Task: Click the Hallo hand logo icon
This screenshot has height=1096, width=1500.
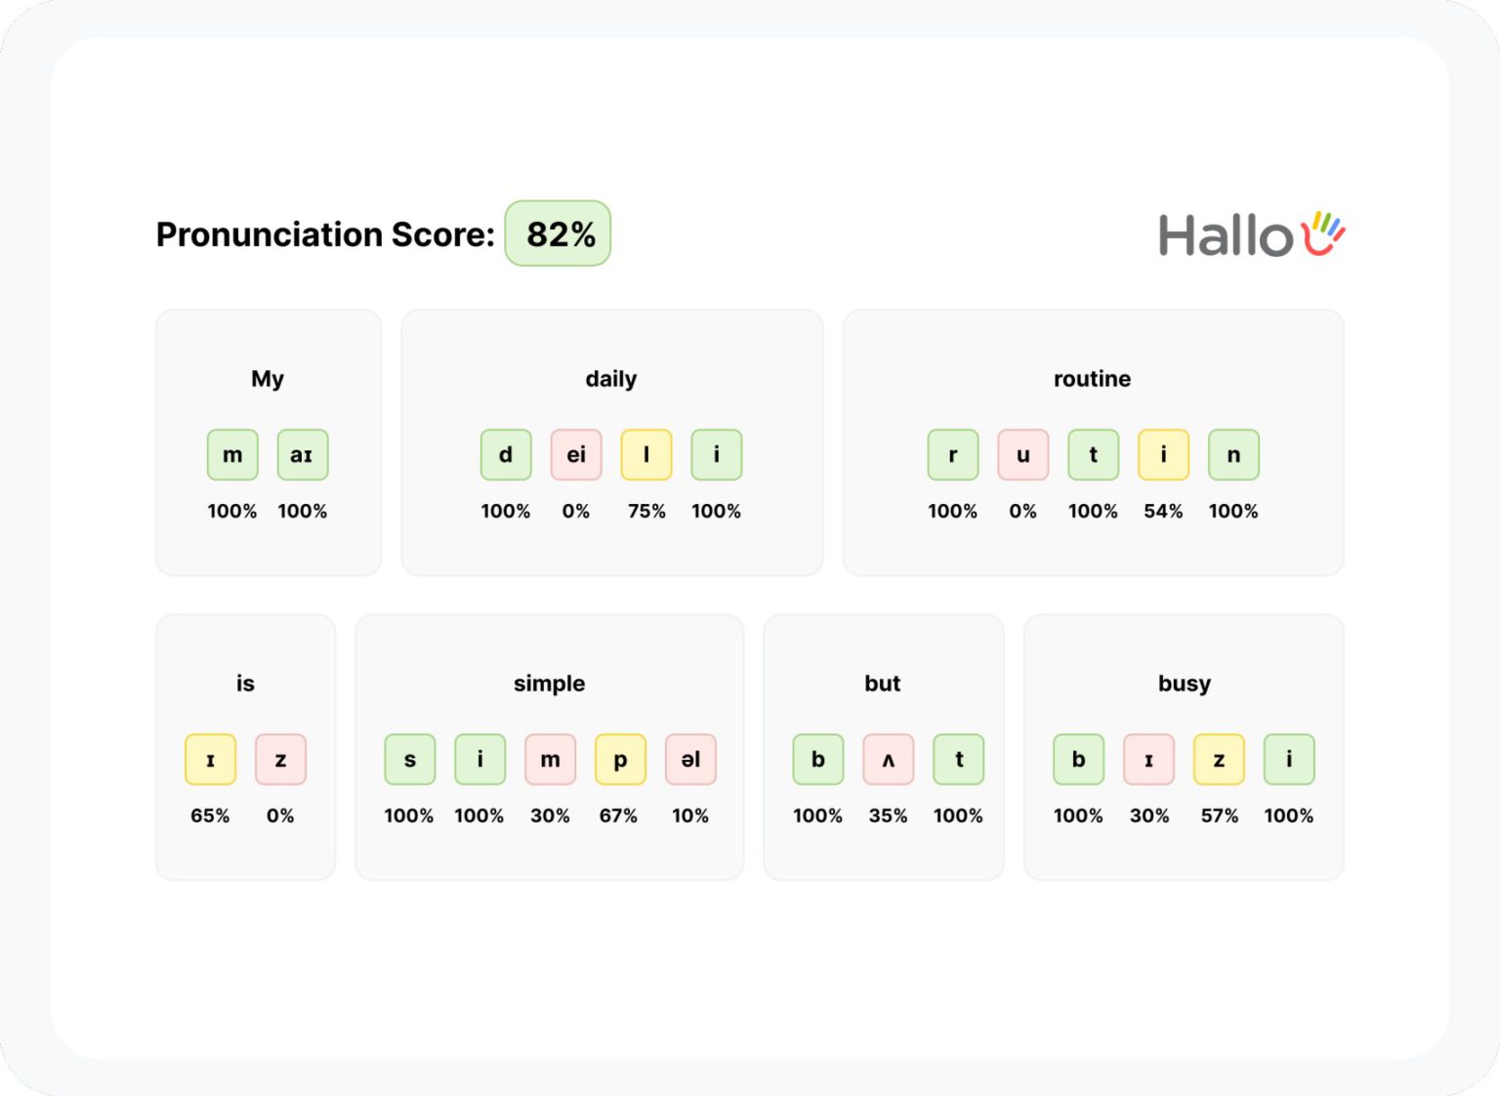Action: [1323, 232]
